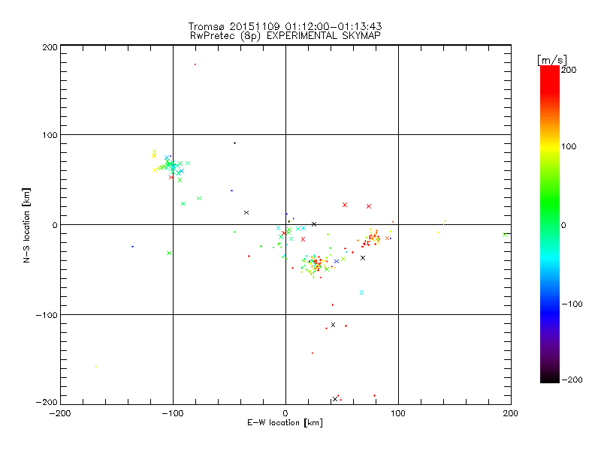Click the plot title line starting with Tromsø
The height and width of the screenshot is (450, 601).
[285, 26]
